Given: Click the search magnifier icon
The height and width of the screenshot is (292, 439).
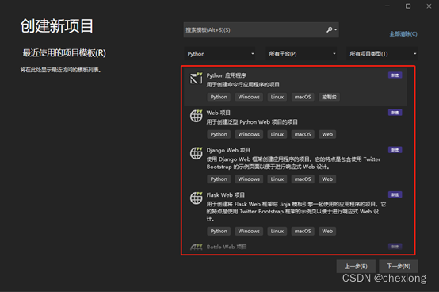Looking at the screenshot, I should click(330, 29).
